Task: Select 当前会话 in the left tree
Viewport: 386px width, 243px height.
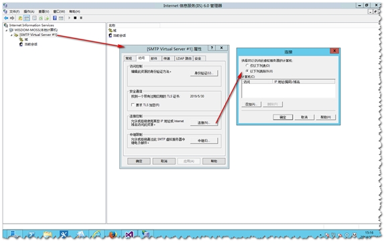Action: click(31, 45)
